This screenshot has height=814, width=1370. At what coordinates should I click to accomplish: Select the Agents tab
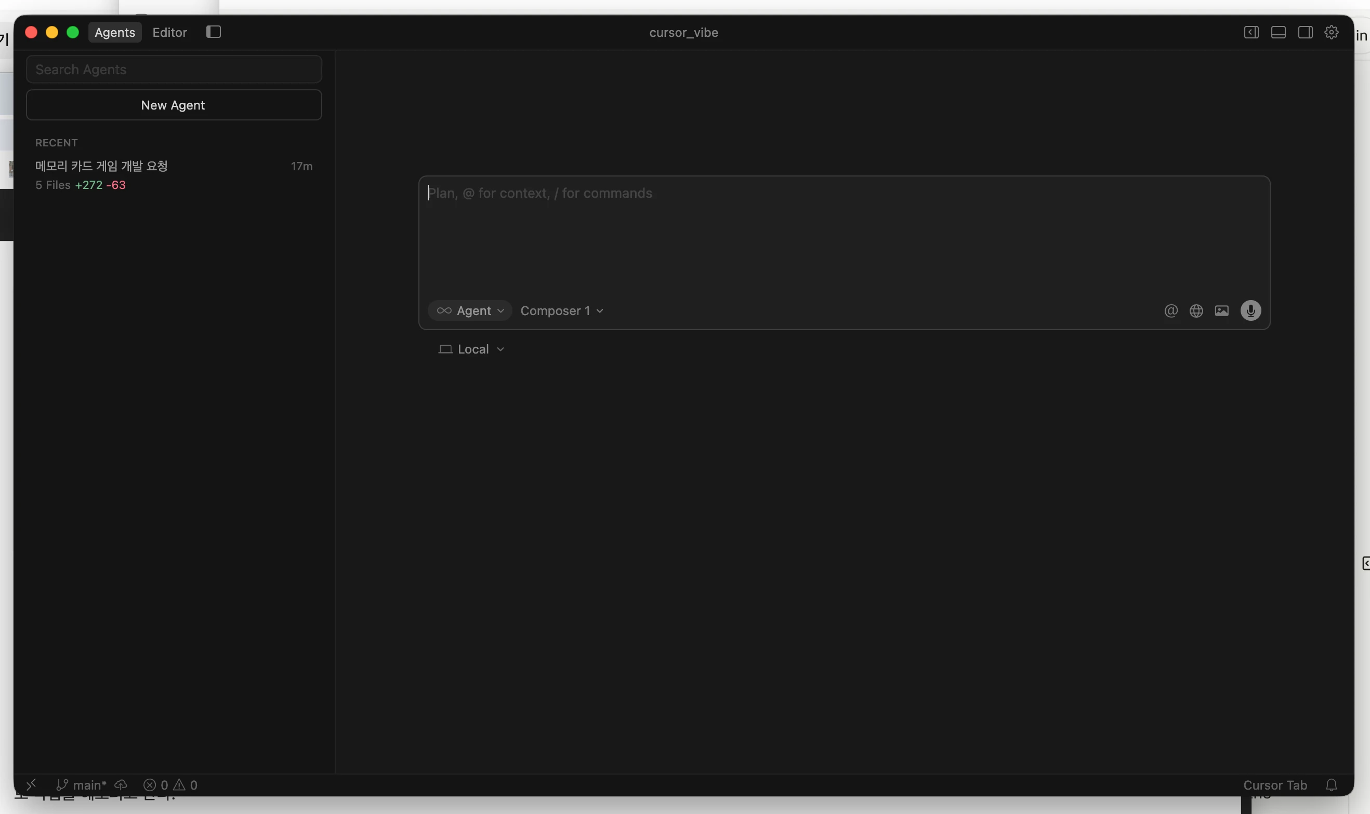(x=115, y=32)
